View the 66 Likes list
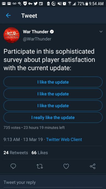This screenshot has height=189, width=106. (x=40, y=153)
